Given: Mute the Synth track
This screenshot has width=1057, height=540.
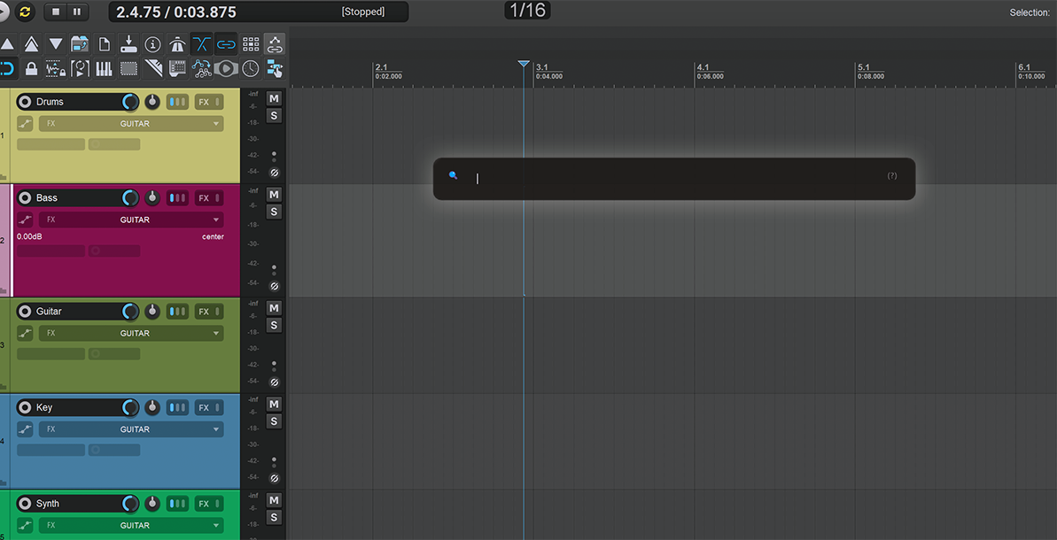Looking at the screenshot, I should (274, 500).
